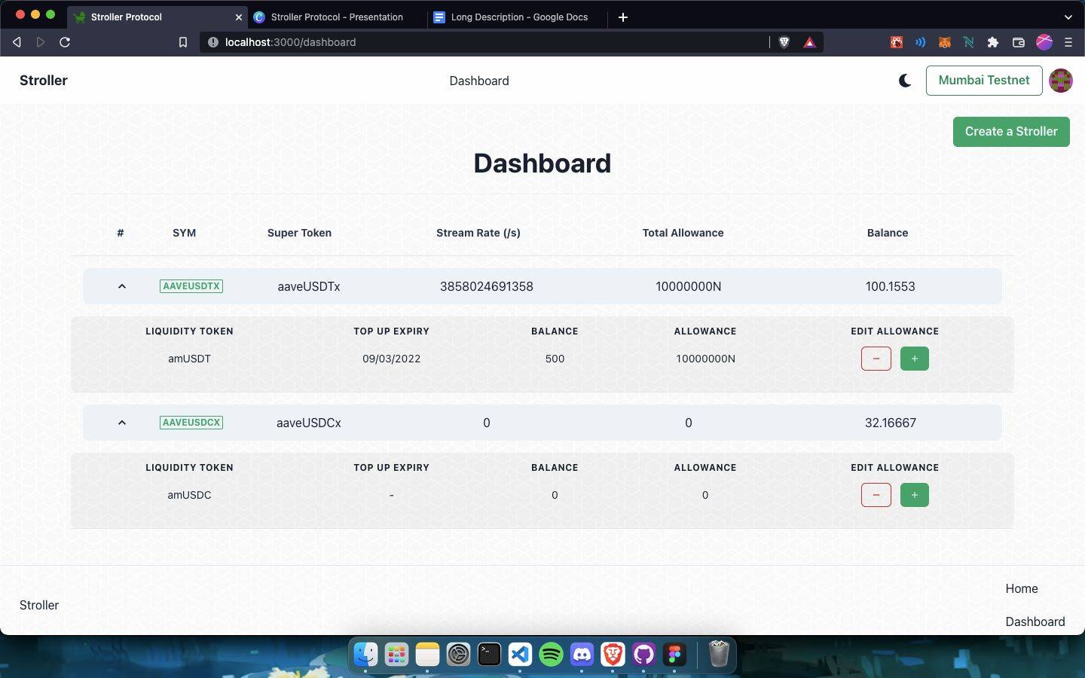Switch to Long Description Google Docs tab

click(x=518, y=17)
